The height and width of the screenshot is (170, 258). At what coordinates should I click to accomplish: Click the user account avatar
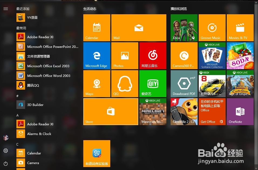[x=6, y=138]
